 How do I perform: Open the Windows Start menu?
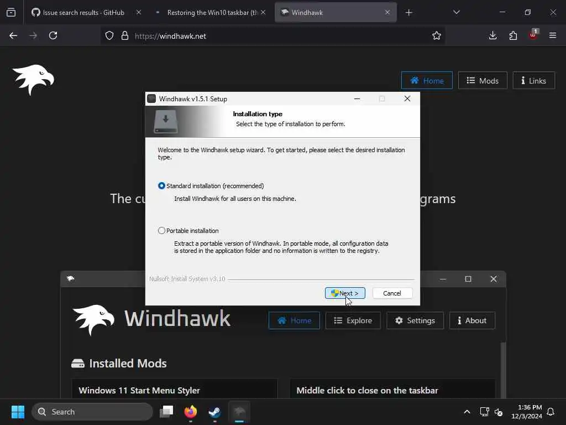(x=18, y=412)
